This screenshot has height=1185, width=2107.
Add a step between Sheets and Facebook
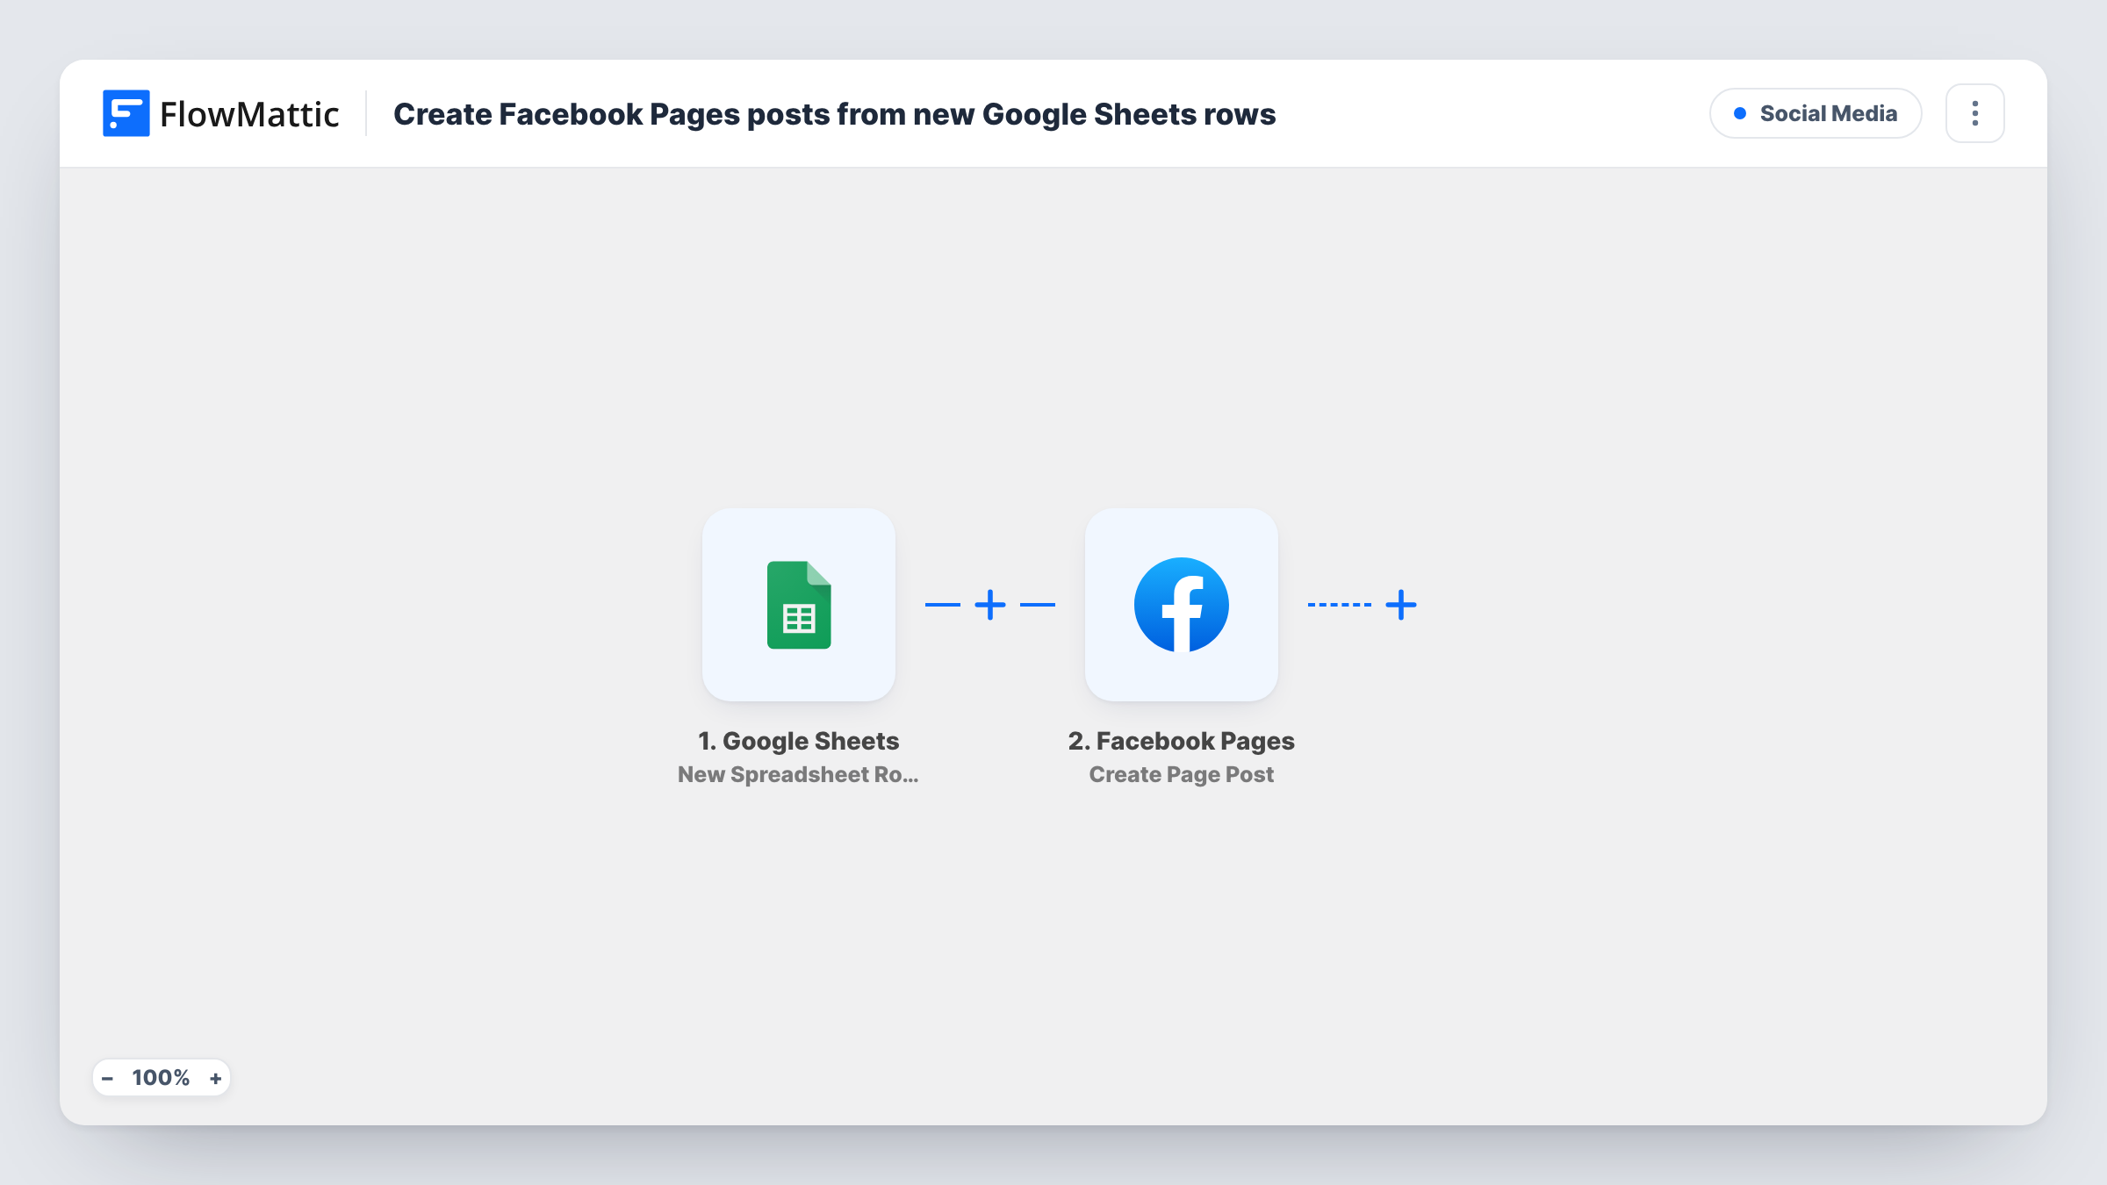pyautogui.click(x=990, y=605)
